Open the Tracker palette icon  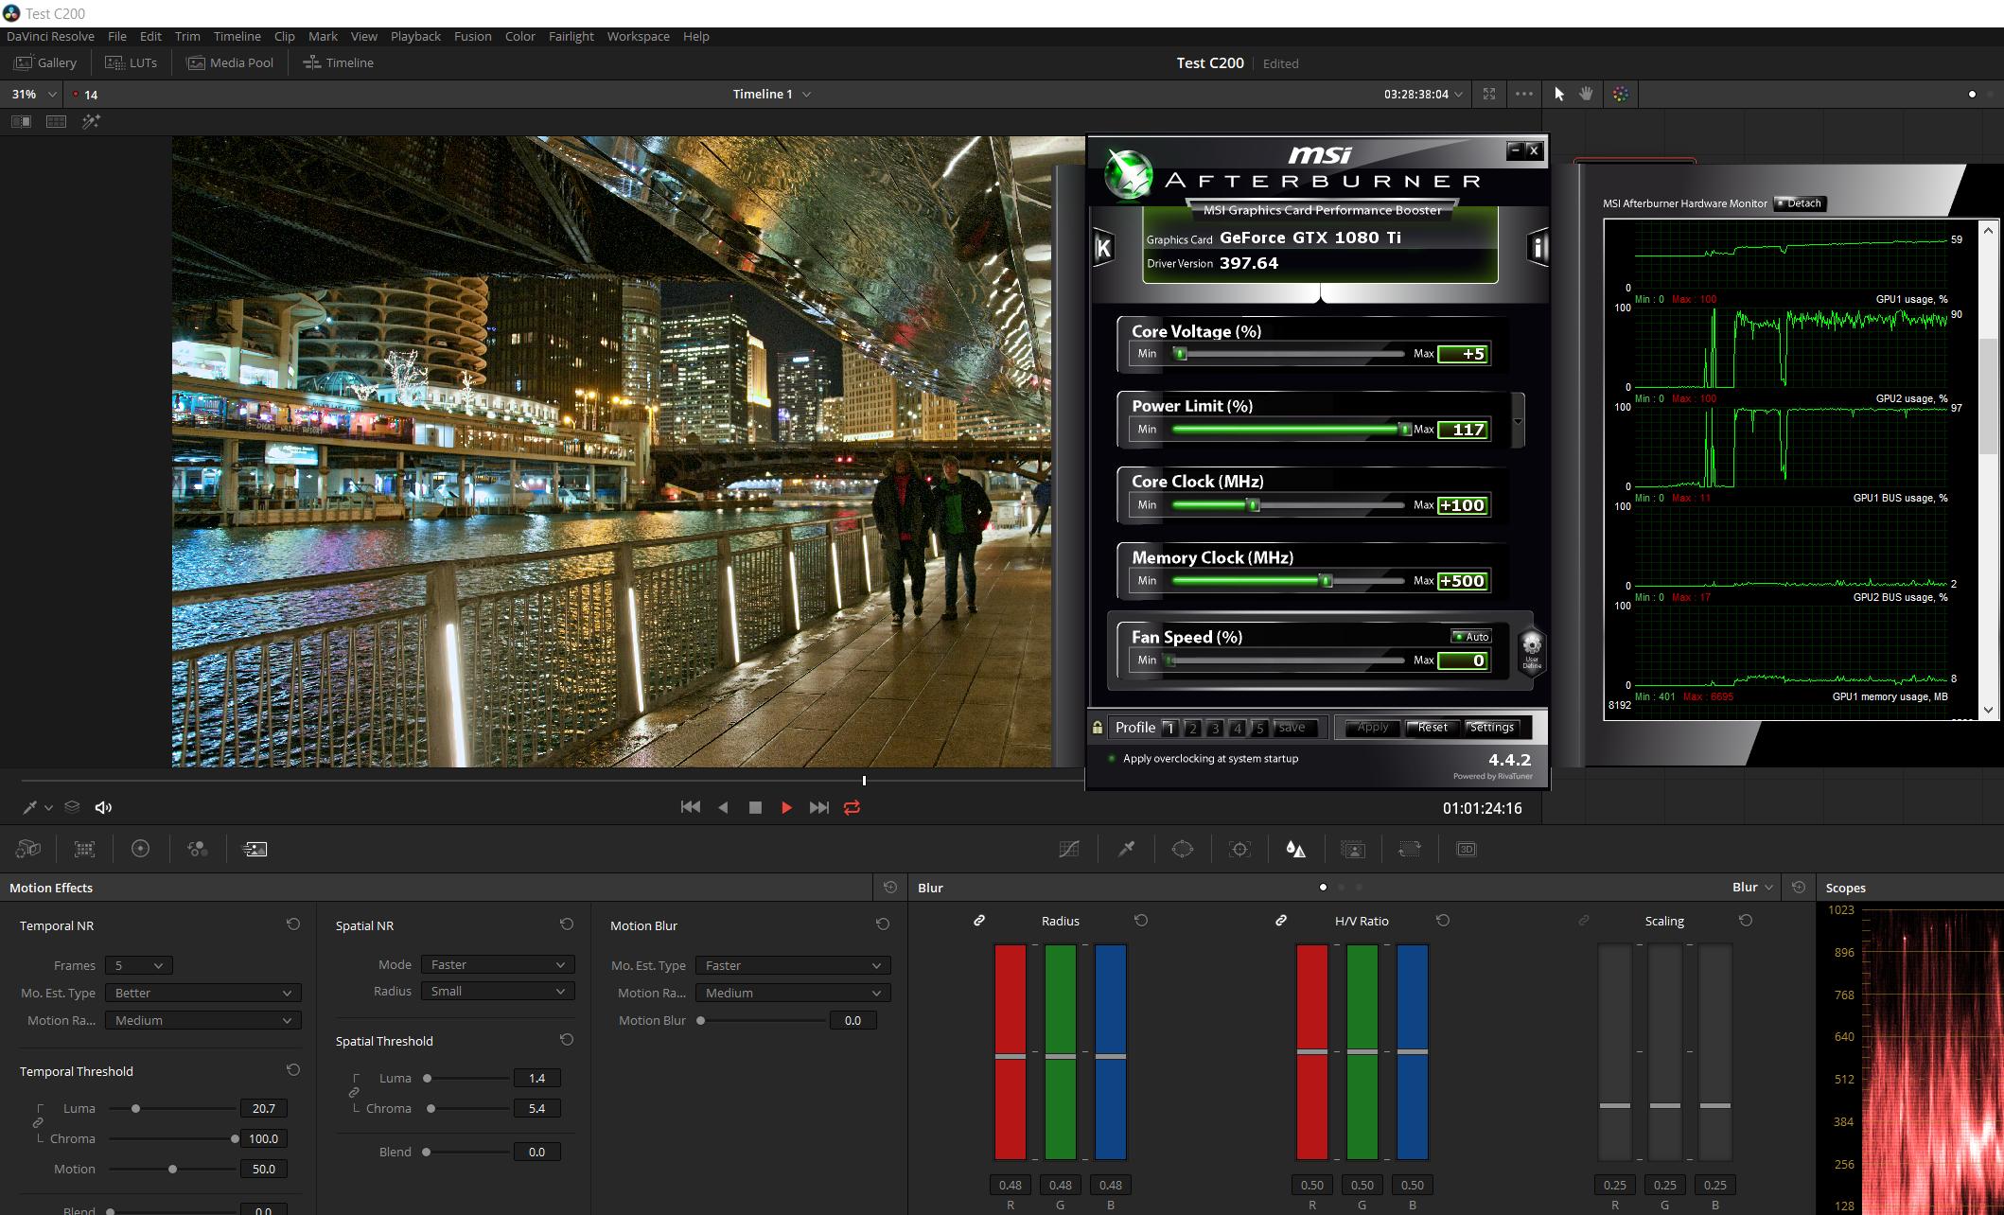click(1239, 849)
